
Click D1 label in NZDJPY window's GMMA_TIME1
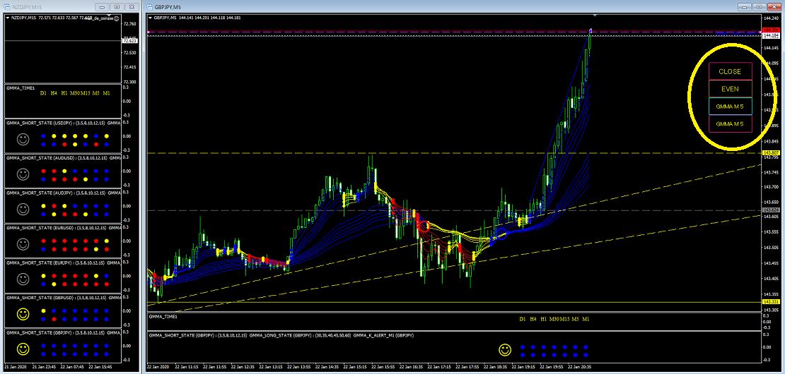(x=44, y=93)
